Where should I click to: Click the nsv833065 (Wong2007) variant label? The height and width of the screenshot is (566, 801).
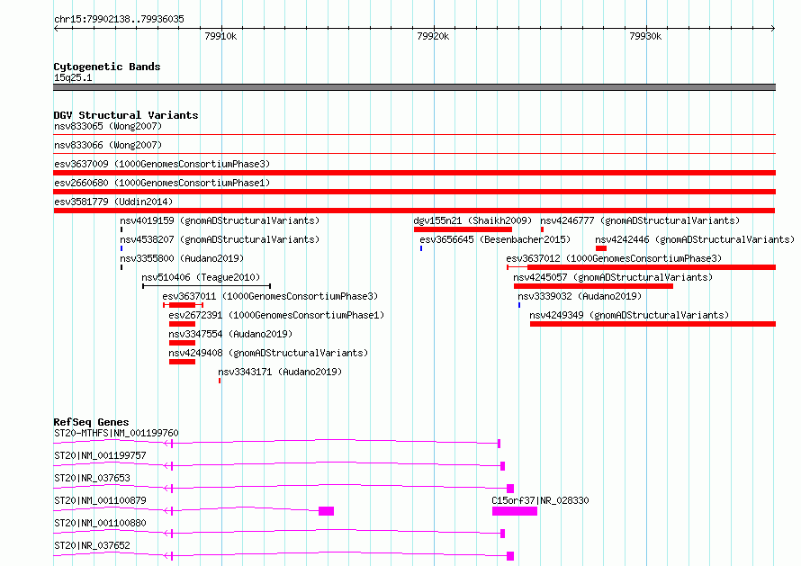[x=108, y=126]
